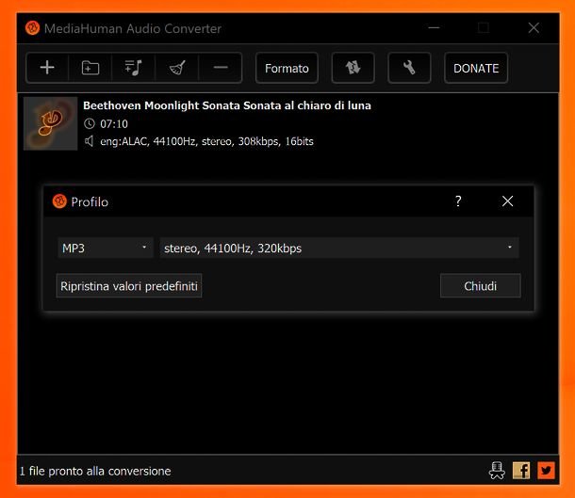Click the status text 1 file pronto
The width and height of the screenshot is (575, 498).
tap(95, 471)
